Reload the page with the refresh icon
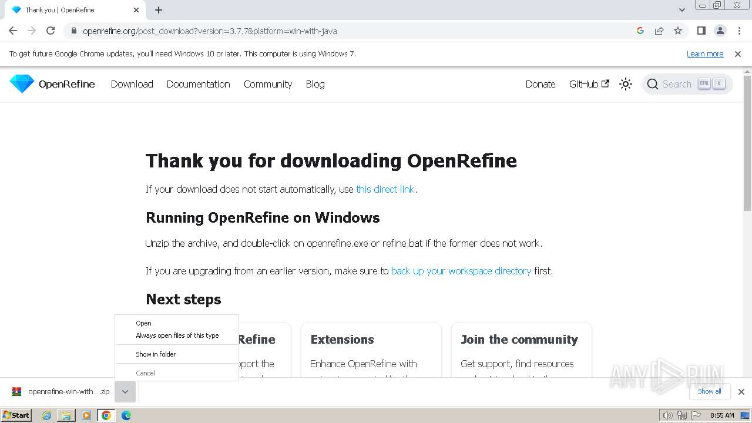 coord(51,31)
